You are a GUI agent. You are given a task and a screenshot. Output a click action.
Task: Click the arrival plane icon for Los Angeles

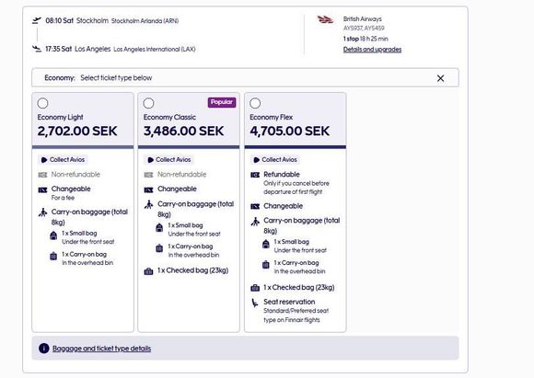[x=37, y=49]
